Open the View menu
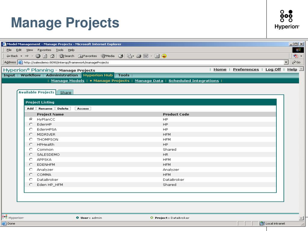308x231 pixels. tap(30, 50)
